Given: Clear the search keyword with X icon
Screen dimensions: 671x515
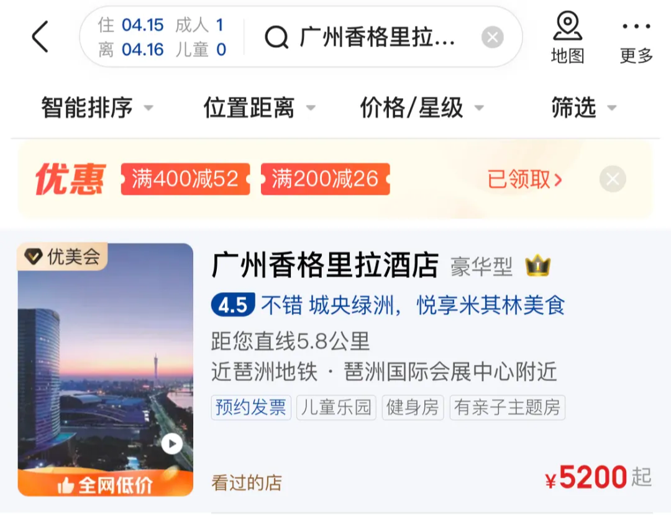Looking at the screenshot, I should click(492, 37).
